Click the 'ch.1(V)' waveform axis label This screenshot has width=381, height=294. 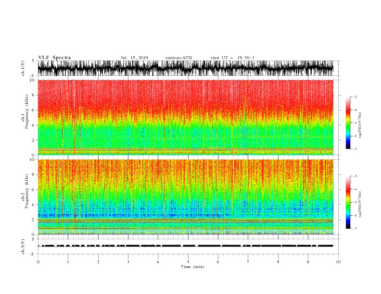click(23, 68)
